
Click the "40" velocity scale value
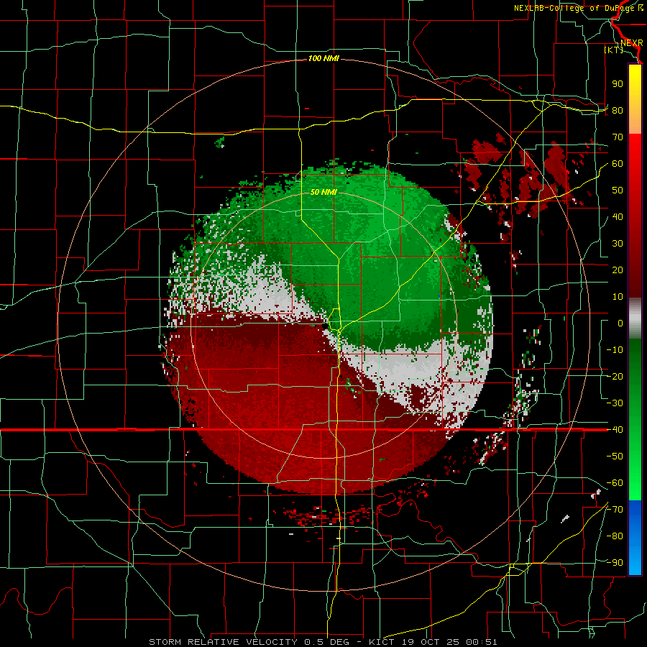point(618,217)
